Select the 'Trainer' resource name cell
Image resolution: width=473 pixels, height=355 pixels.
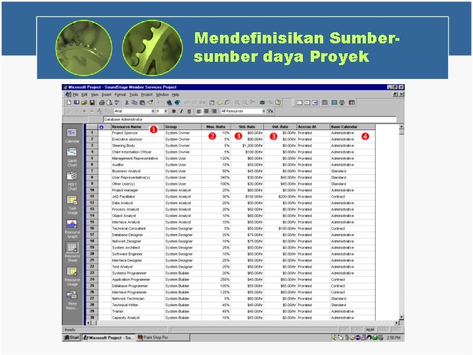pyautogui.click(x=137, y=312)
